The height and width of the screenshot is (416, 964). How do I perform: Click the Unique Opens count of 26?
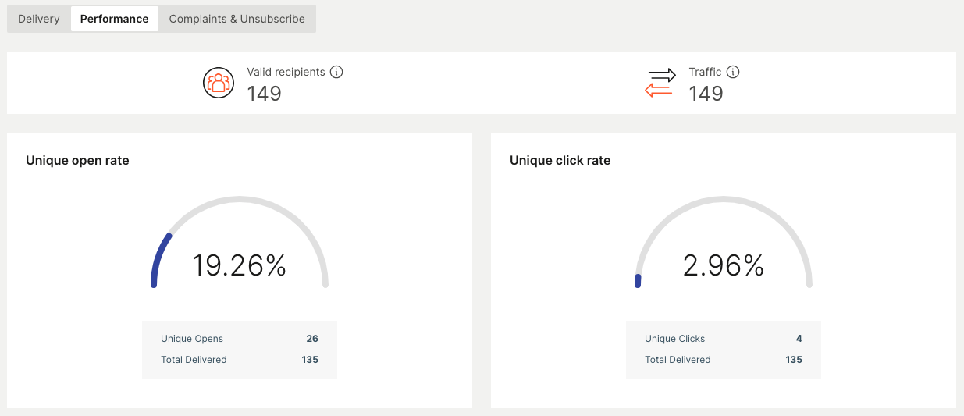point(312,339)
